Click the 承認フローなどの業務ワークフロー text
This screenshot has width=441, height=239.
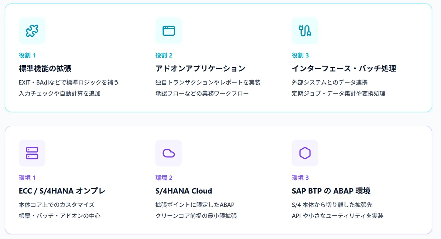pos(202,93)
